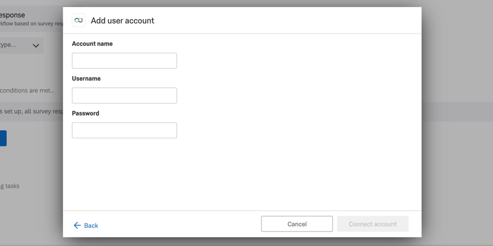Click the Connect account button

(x=372, y=224)
